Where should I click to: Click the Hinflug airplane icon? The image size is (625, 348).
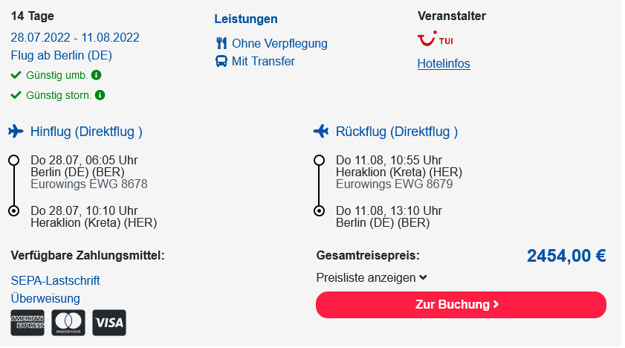(16, 131)
